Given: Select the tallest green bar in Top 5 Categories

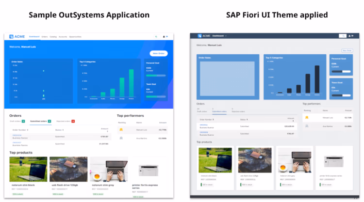Looking at the screenshot, I should pos(132,83).
